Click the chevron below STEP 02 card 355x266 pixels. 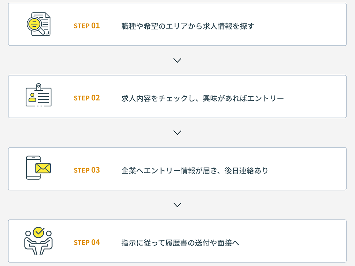coord(177,133)
